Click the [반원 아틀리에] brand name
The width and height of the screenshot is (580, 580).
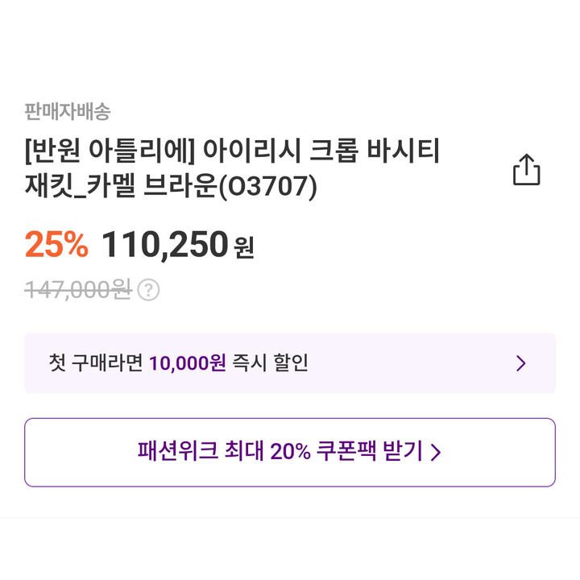(110, 151)
